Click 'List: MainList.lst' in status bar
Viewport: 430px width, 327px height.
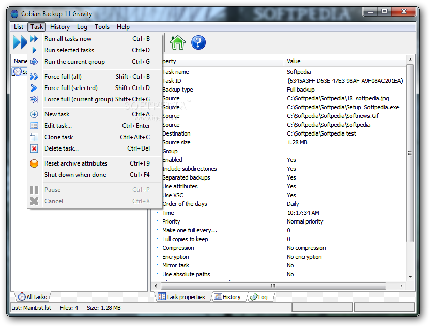coord(31,308)
